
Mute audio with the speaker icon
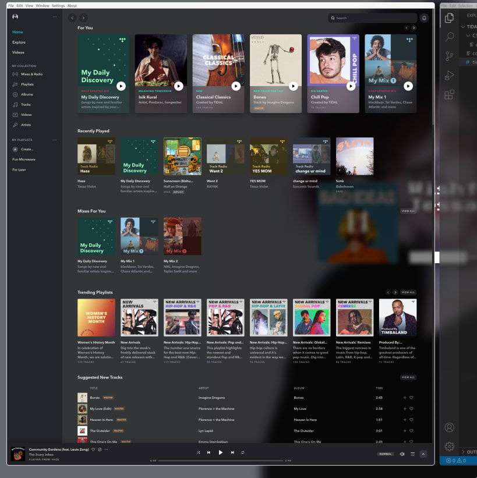coord(402,454)
